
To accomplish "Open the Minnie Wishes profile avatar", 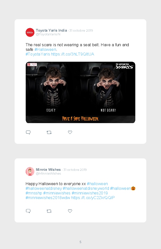I will (30, 171).
